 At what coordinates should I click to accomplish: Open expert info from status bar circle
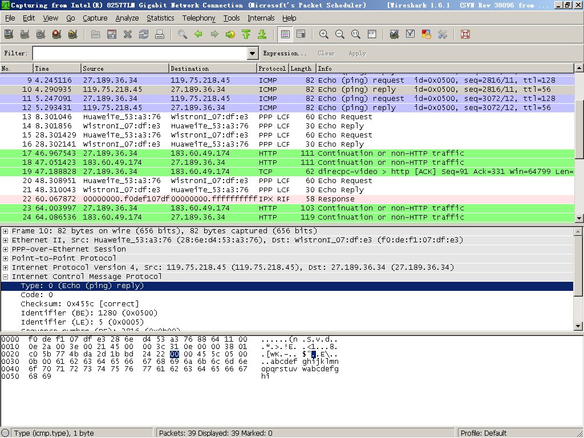(x=5, y=433)
